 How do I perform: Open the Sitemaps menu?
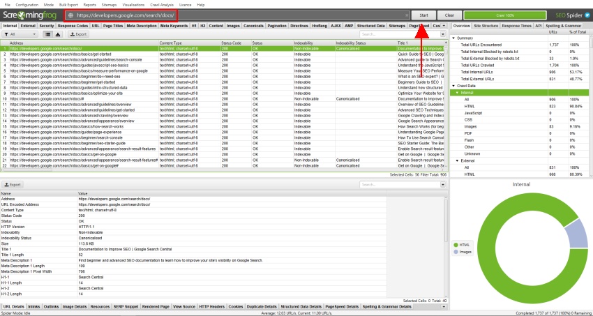click(110, 5)
